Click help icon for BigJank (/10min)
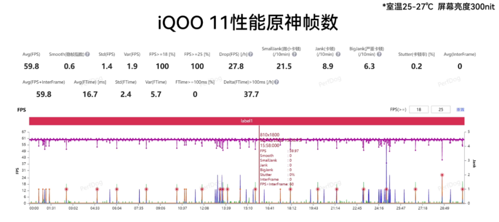The height and width of the screenshot is (222, 499). tap(379, 54)
